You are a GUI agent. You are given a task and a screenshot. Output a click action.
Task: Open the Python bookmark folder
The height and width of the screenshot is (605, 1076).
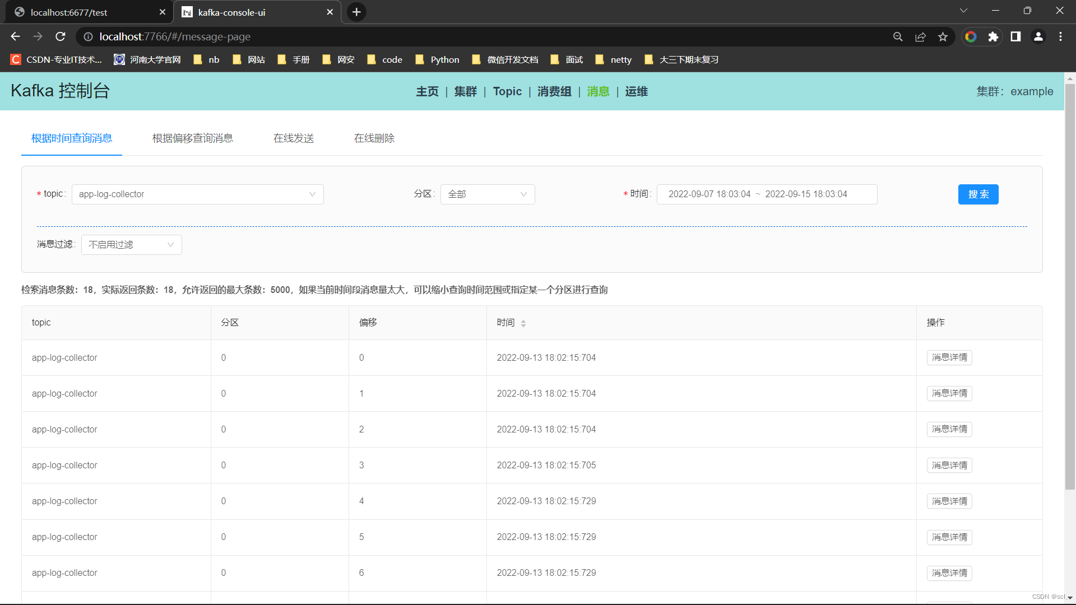pos(437,59)
